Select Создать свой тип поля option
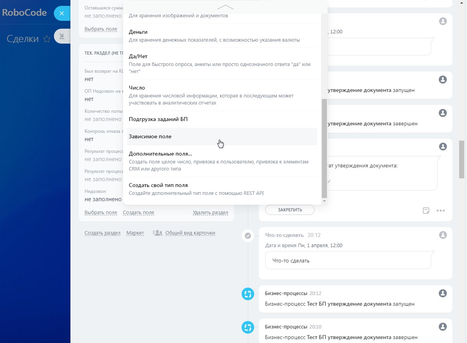The width and height of the screenshot is (467, 343). pyautogui.click(x=158, y=185)
